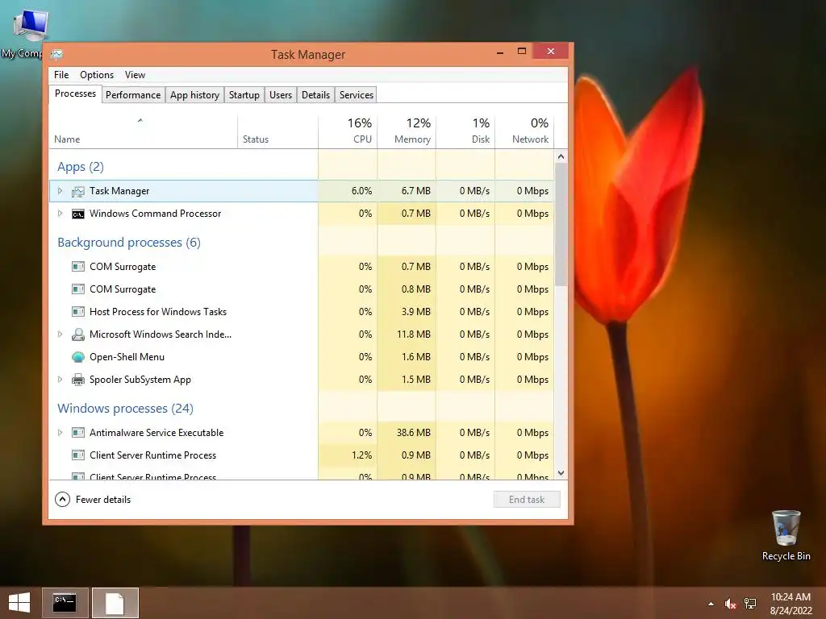The height and width of the screenshot is (619, 826).
Task: Select the Processes tab
Action: tap(75, 93)
